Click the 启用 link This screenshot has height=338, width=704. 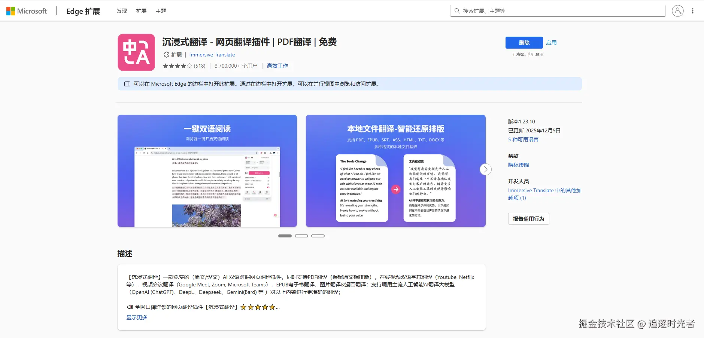click(x=551, y=43)
